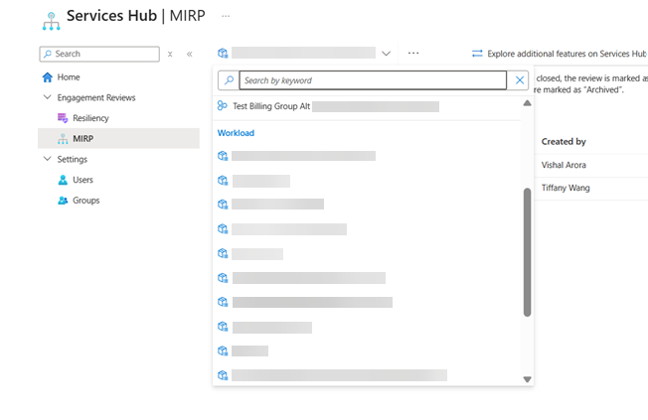Open Groups under Settings

[86, 201]
